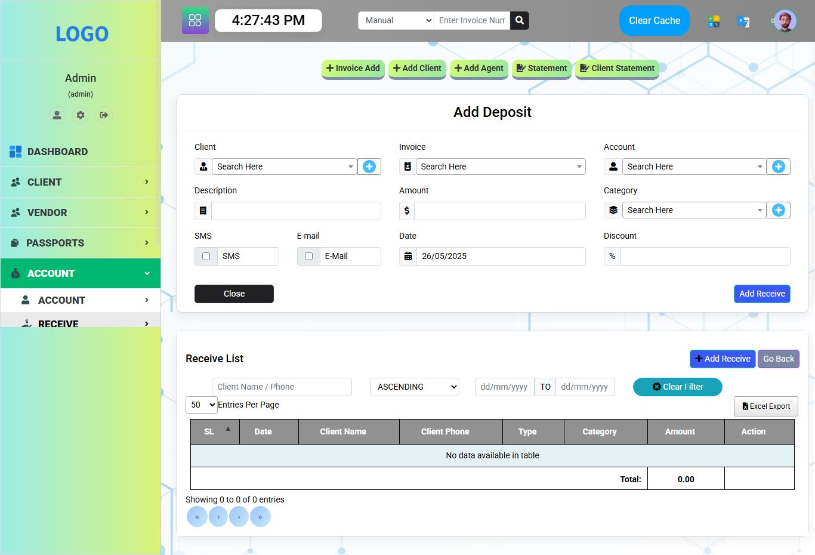Add new category with plus icon
This screenshot has width=815, height=555.
tap(779, 210)
